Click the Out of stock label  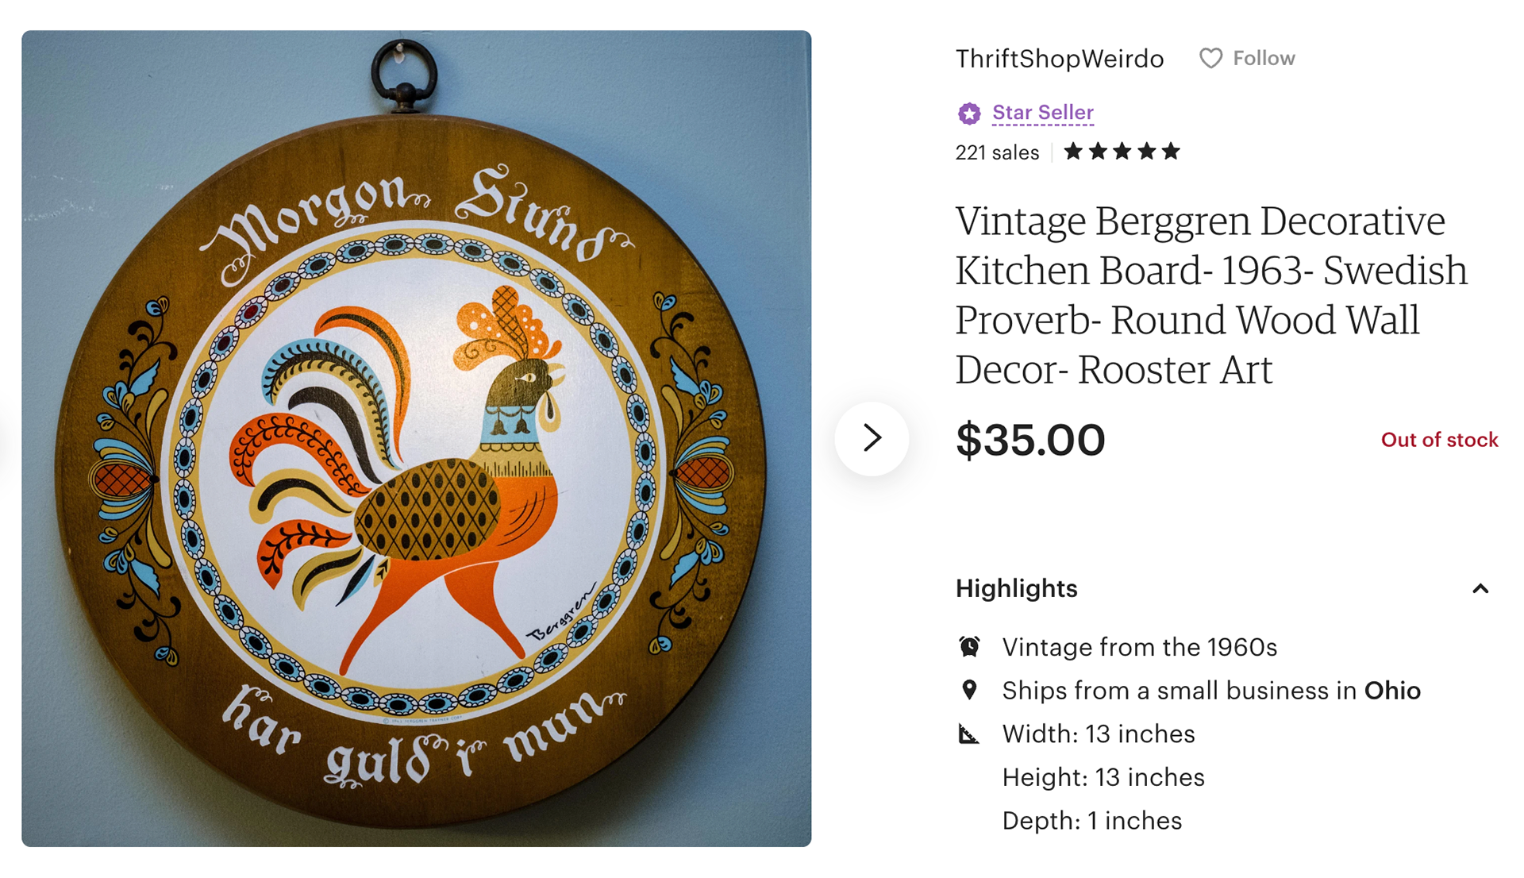[x=1439, y=440]
